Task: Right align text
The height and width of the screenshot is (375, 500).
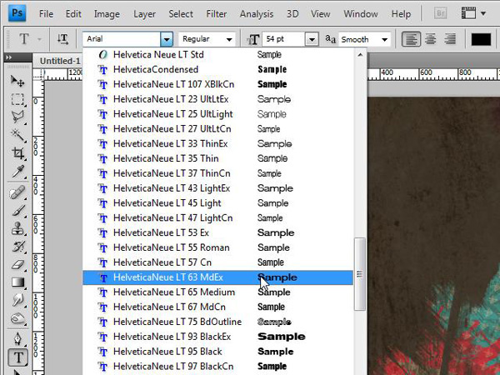Action: point(450,39)
